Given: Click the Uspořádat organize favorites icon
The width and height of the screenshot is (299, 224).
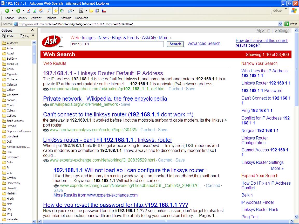Looking at the screenshot, I should coord(22,36).
